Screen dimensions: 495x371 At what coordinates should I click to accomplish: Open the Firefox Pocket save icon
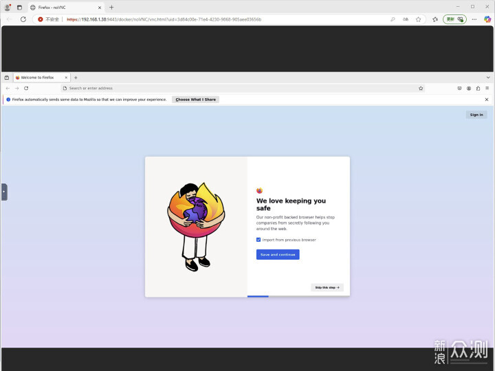(x=460, y=89)
